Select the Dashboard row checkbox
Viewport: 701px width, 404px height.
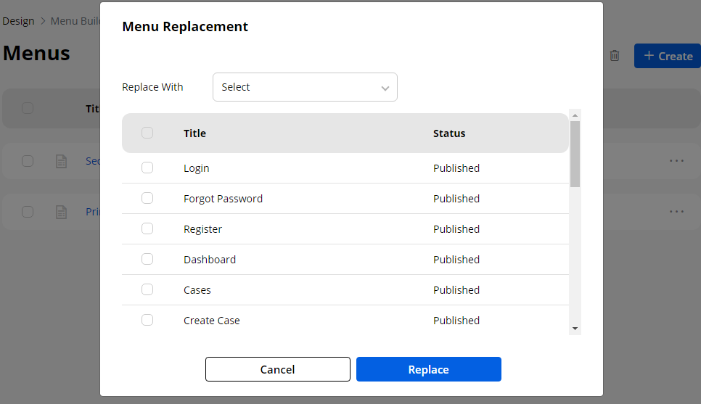coord(147,259)
